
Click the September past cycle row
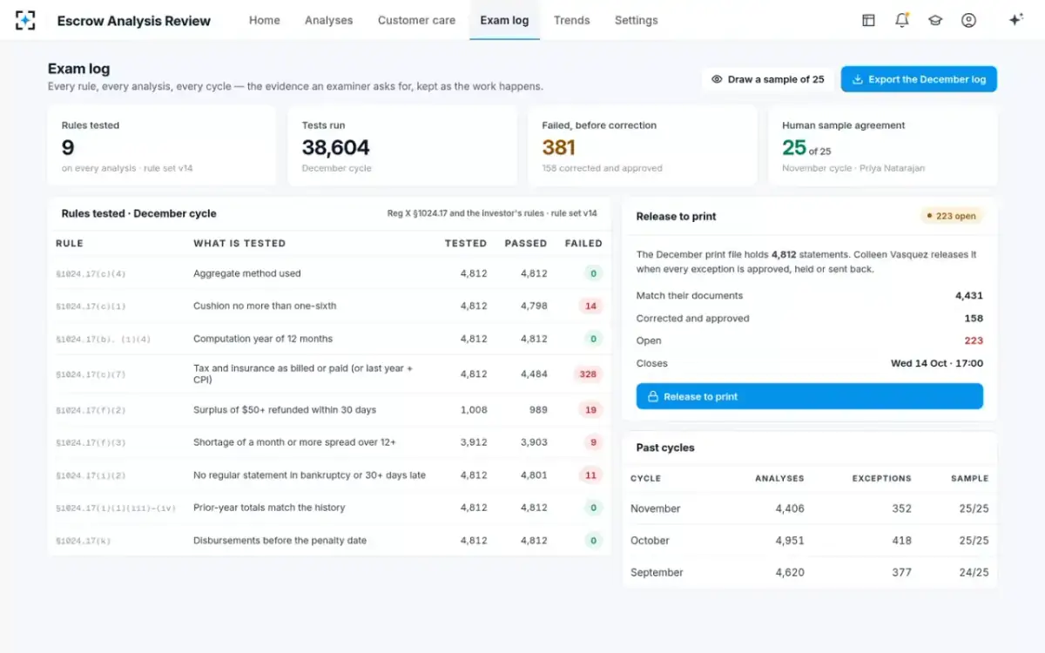point(810,573)
